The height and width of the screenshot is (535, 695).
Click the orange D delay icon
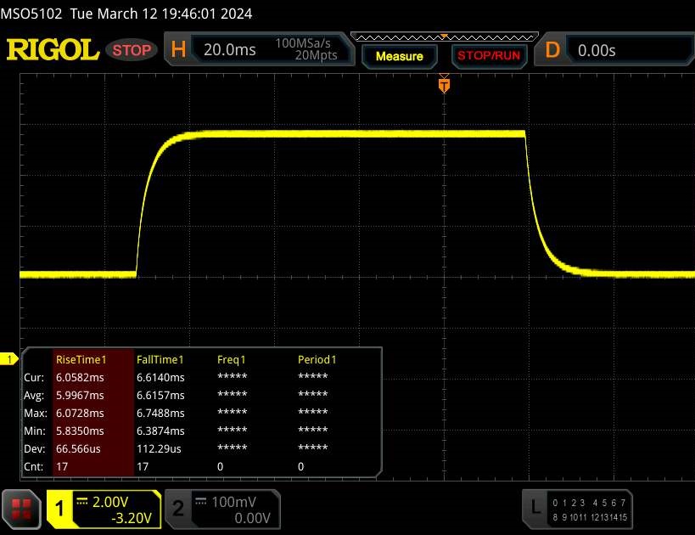[552, 50]
